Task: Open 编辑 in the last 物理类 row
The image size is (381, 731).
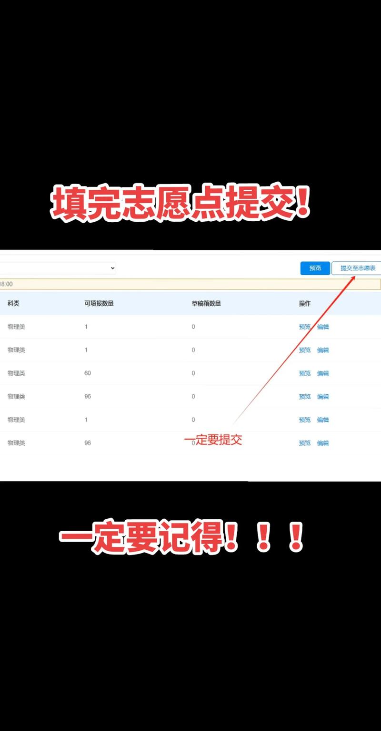Action: tap(322, 443)
